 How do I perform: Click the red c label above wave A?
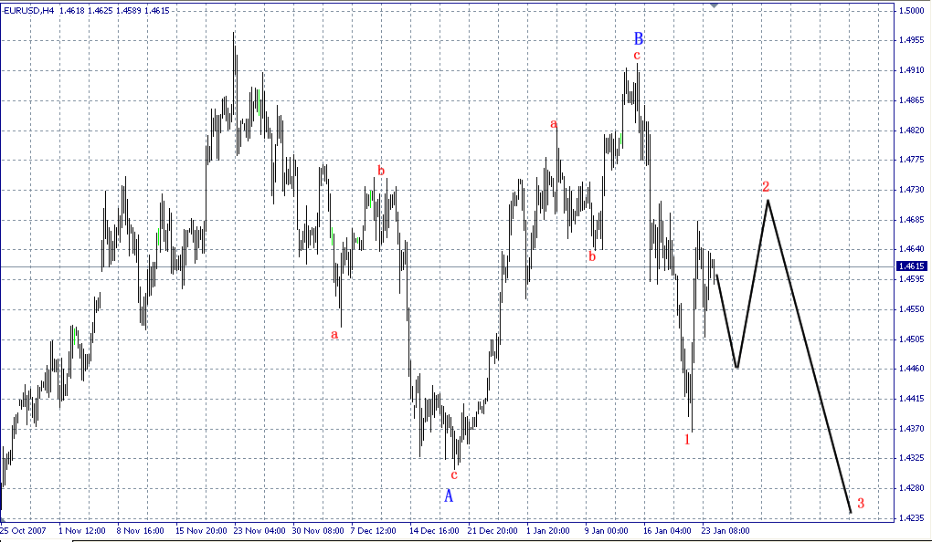click(x=452, y=474)
